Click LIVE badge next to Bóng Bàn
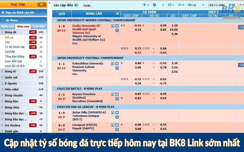Image resolution: width=244 pixels, height=152 pixels. pyautogui.click(x=33, y=101)
